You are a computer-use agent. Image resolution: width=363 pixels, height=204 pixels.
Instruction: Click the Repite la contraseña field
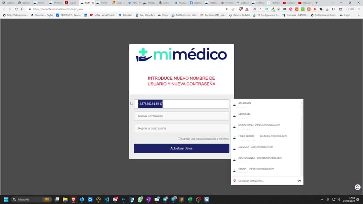coord(181,128)
